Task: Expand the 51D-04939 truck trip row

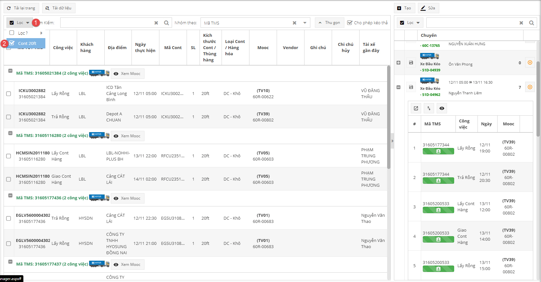Action: coord(398,63)
